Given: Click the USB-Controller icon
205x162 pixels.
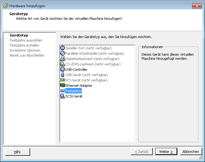Looking at the screenshot, I should (x=62, y=70).
